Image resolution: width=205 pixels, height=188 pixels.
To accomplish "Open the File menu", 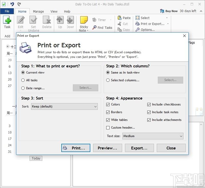I will tap(7, 11).
